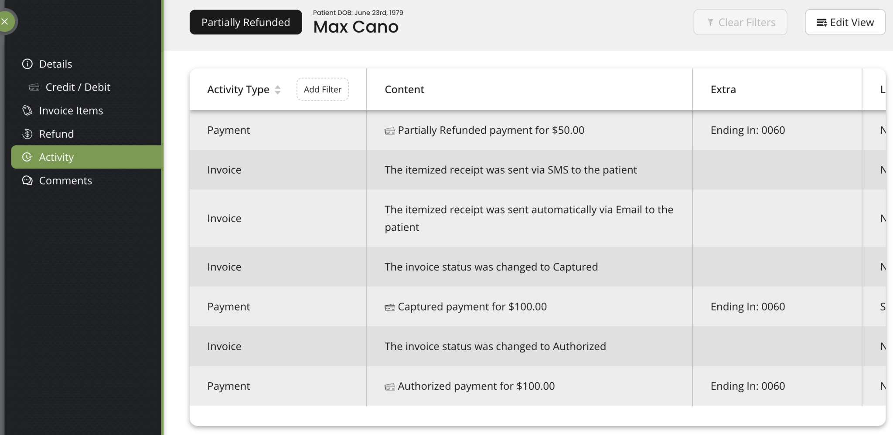Screen dimensions: 893x435
Task: Close the panel with the X button
Action: click(5, 21)
